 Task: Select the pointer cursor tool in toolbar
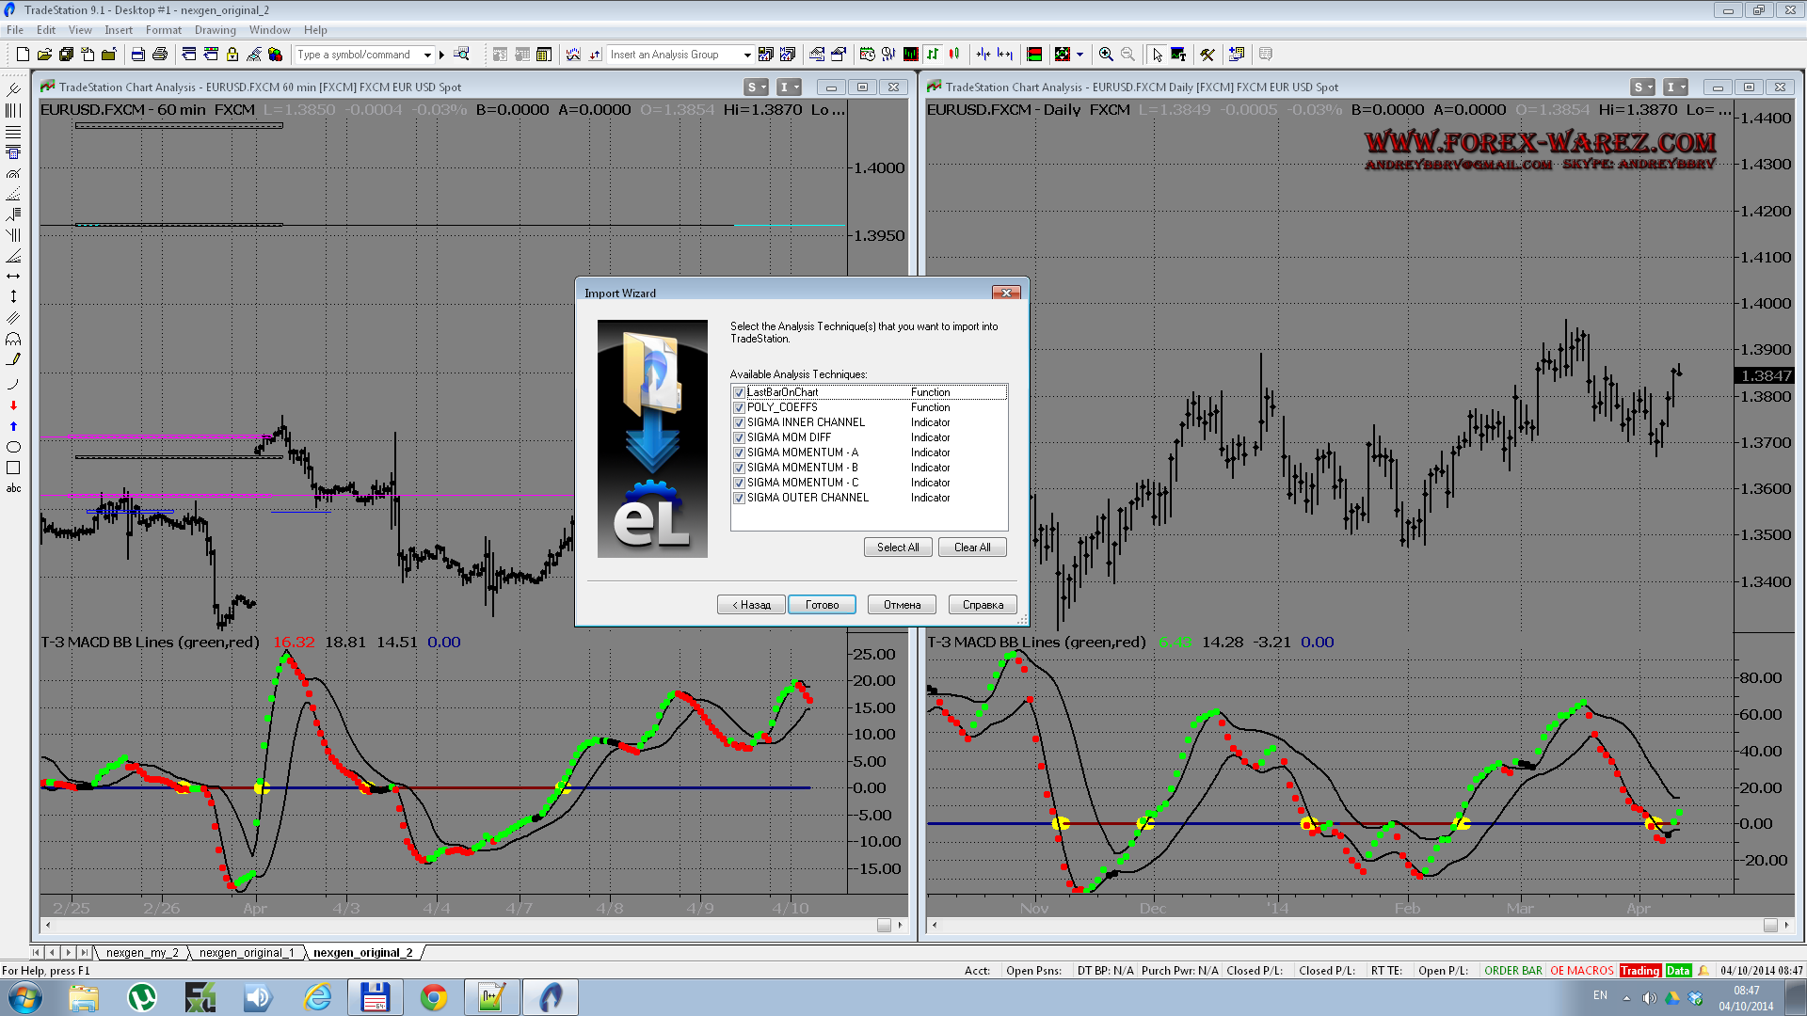1157,55
